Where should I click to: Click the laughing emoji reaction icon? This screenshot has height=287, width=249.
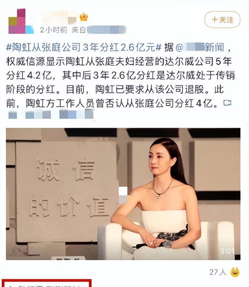pos(235,272)
